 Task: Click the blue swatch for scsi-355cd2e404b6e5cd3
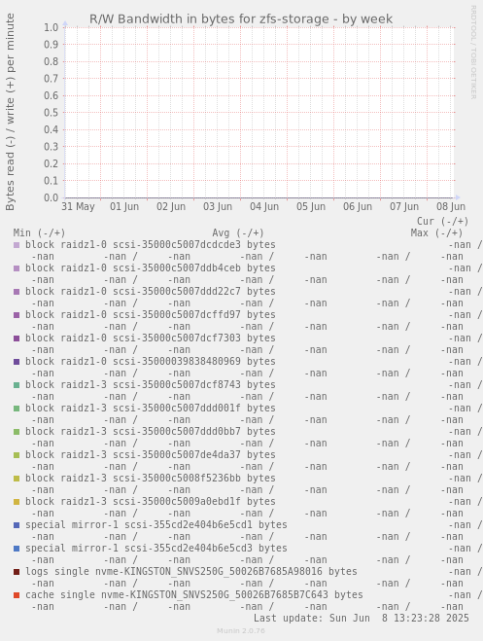(x=17, y=549)
